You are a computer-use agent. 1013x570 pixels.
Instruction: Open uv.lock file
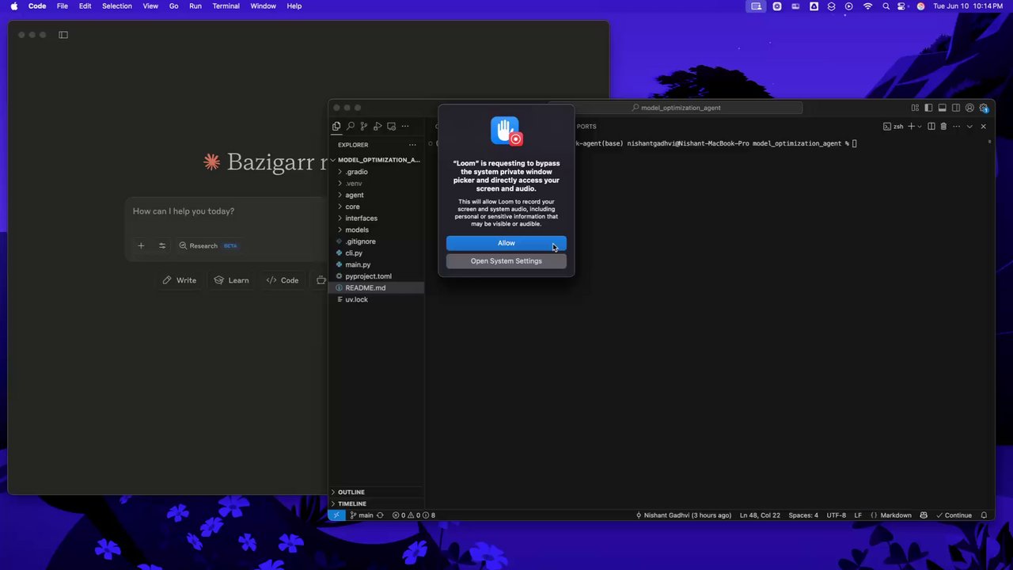(377, 299)
